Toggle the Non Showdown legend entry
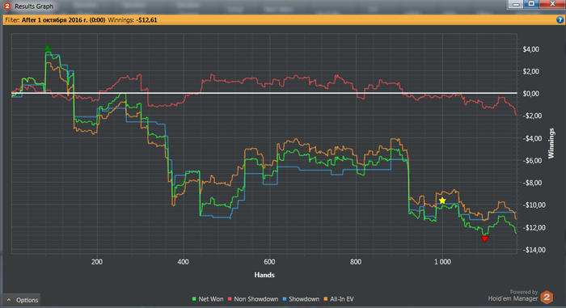This screenshot has width=566, height=308. [x=252, y=299]
